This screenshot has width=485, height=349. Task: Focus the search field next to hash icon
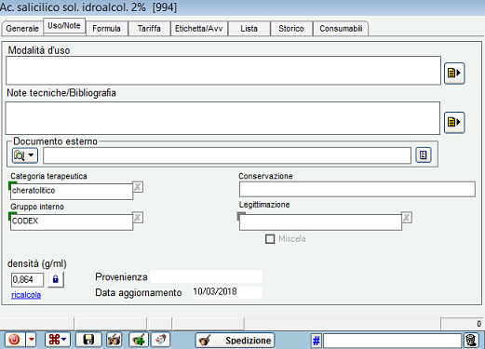393,341
